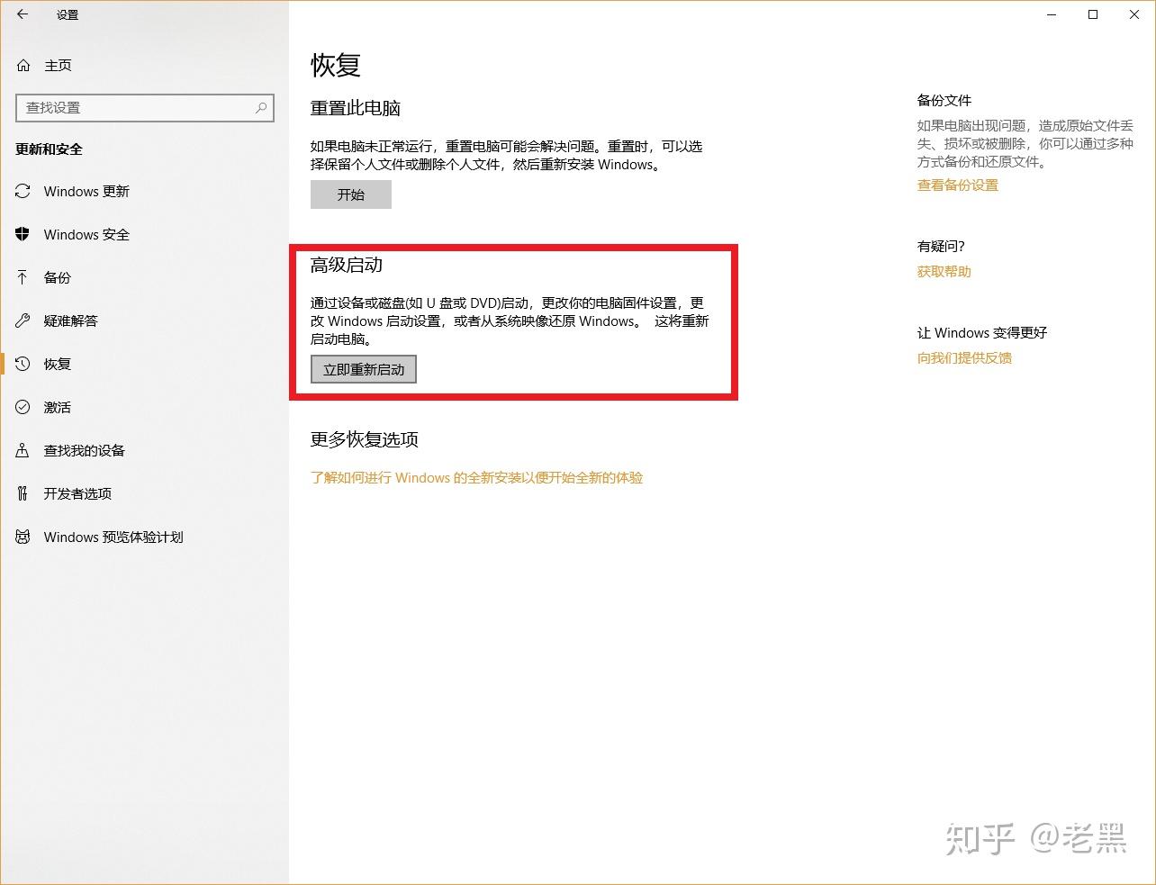
Task: Click the 重置此电脑 section heading
Action: pos(356,108)
